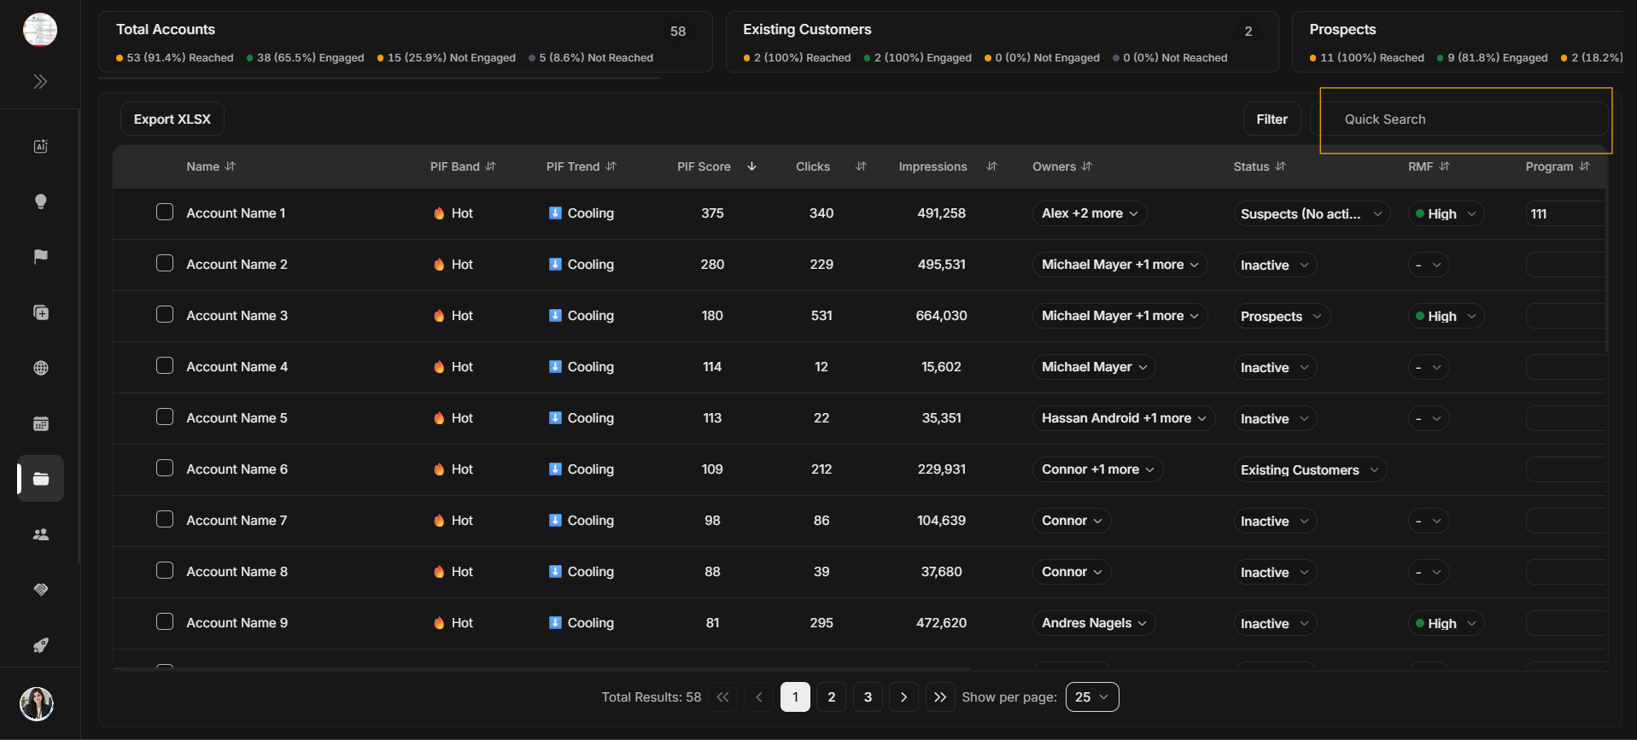Sort by Status column header

(1259, 166)
